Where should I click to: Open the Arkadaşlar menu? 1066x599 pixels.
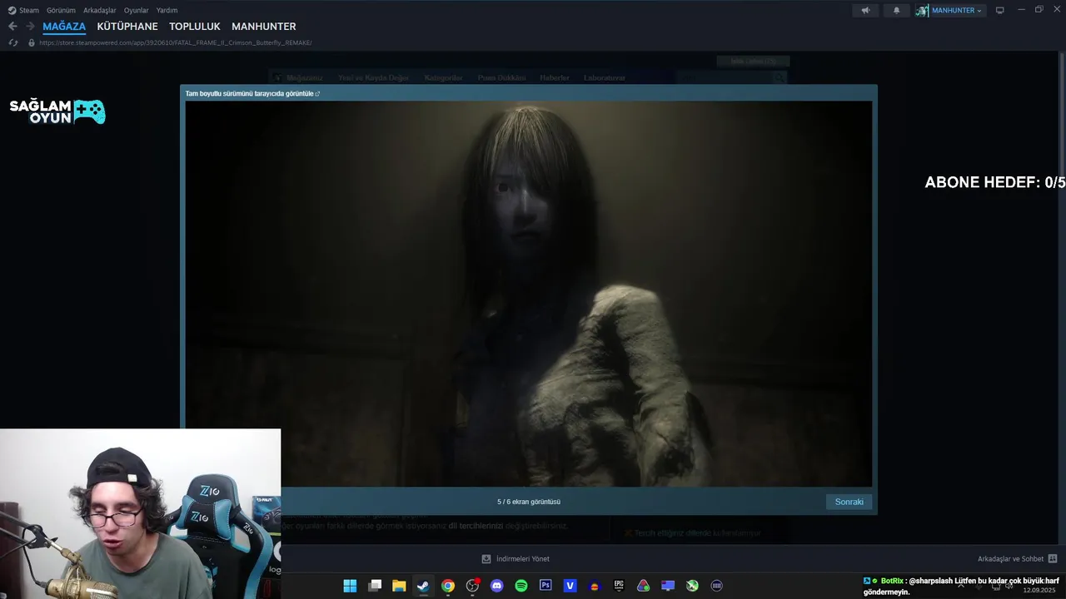[99, 10]
